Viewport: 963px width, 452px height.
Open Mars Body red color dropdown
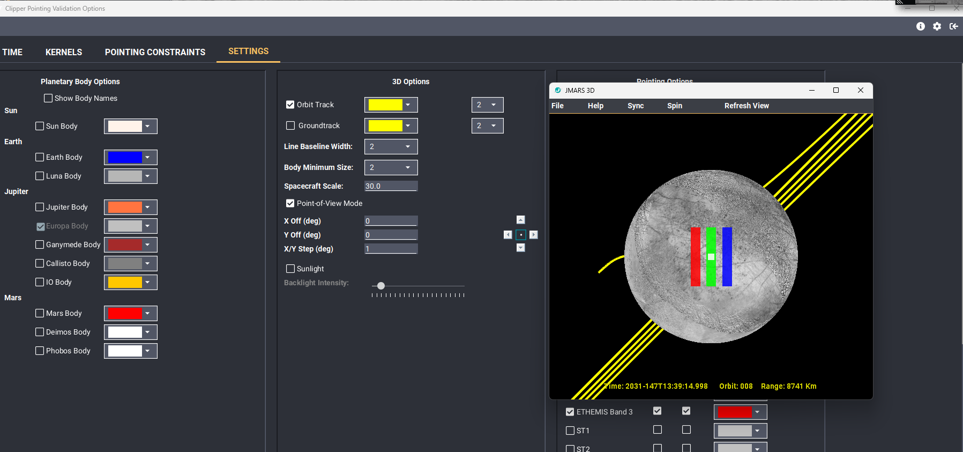(131, 313)
